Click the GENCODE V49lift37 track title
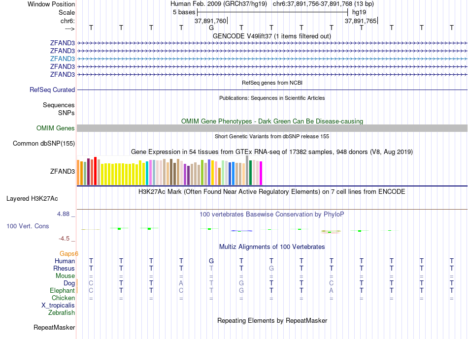Viewport: 468px width, 339px height. click(x=272, y=36)
